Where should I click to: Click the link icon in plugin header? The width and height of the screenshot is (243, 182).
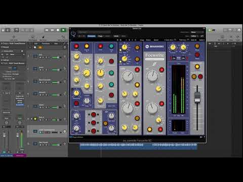(202, 36)
